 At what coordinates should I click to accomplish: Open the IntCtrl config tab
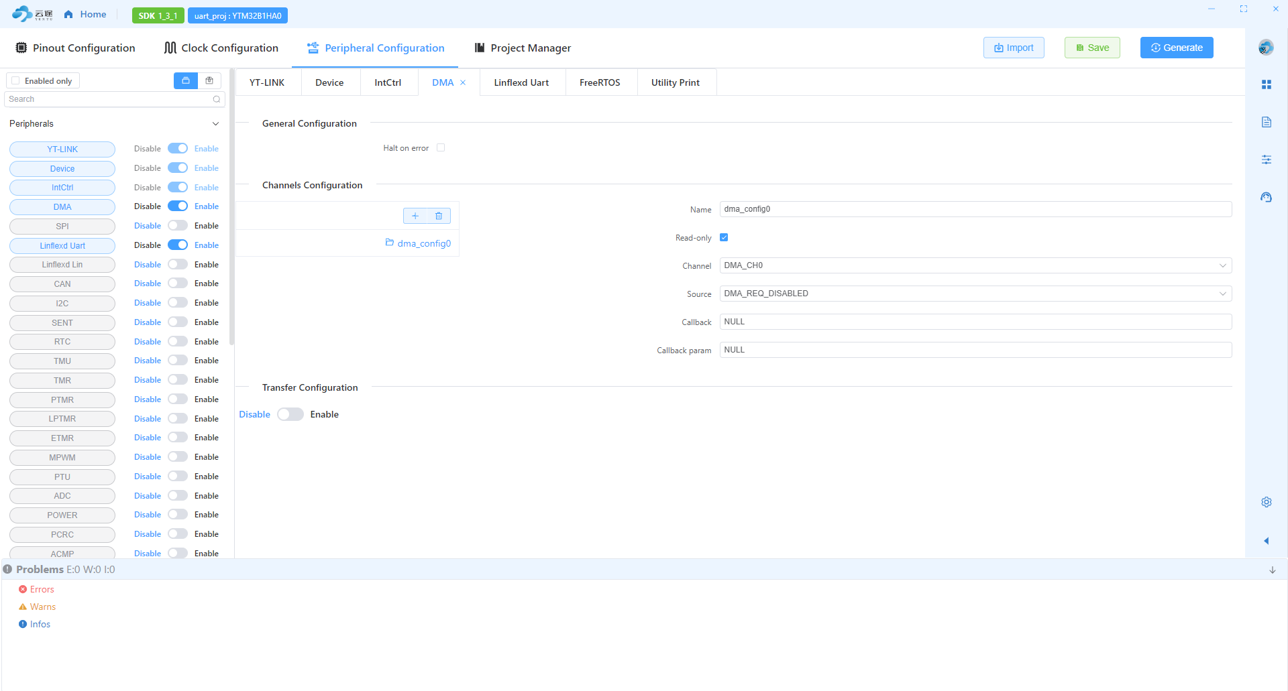[x=388, y=82]
